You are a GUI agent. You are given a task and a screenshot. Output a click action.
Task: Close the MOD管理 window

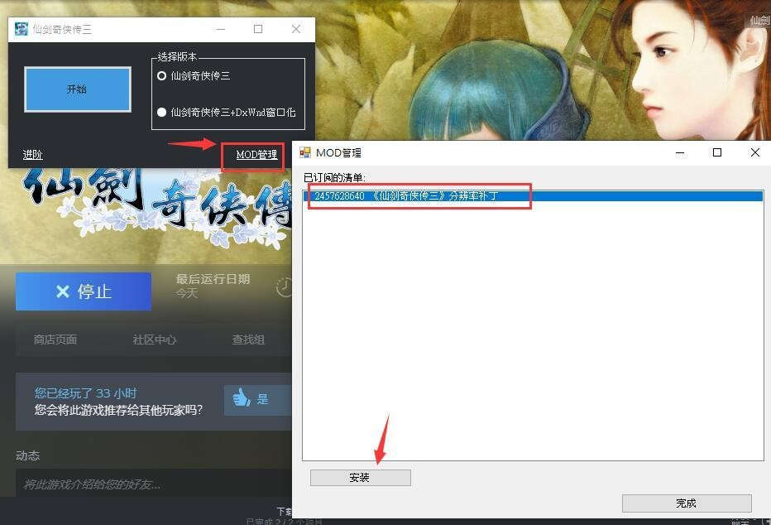click(x=755, y=152)
